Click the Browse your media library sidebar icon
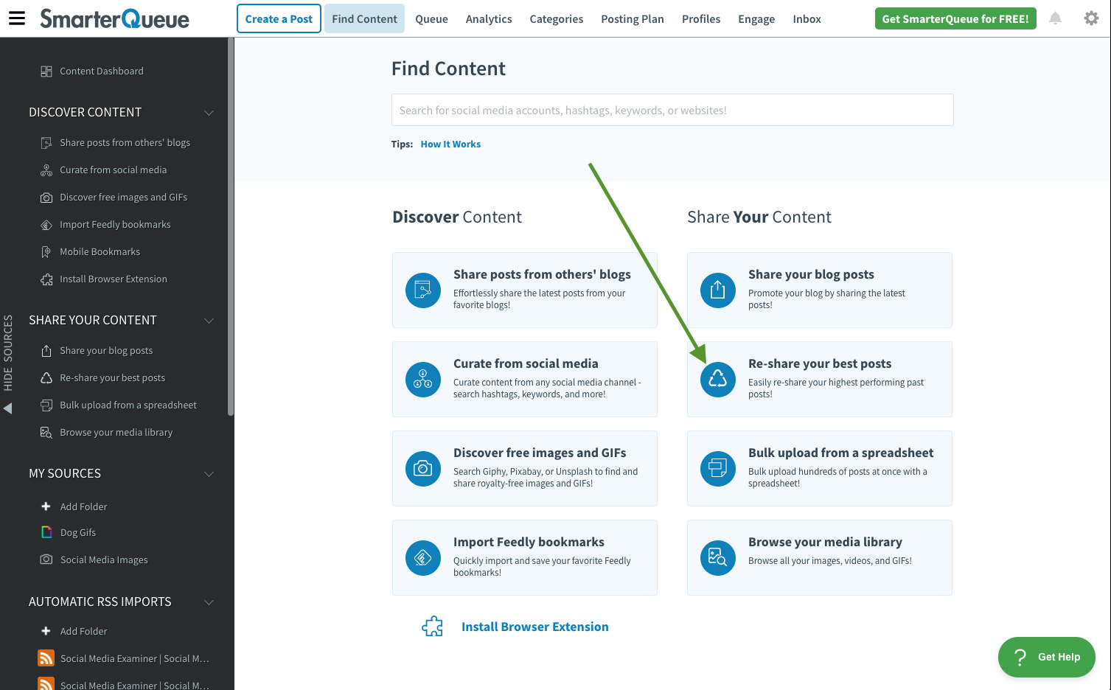The height and width of the screenshot is (690, 1111). click(46, 433)
